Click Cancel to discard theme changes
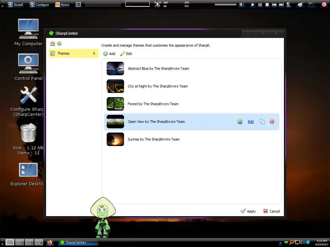This screenshot has height=247, width=330. 271,211
